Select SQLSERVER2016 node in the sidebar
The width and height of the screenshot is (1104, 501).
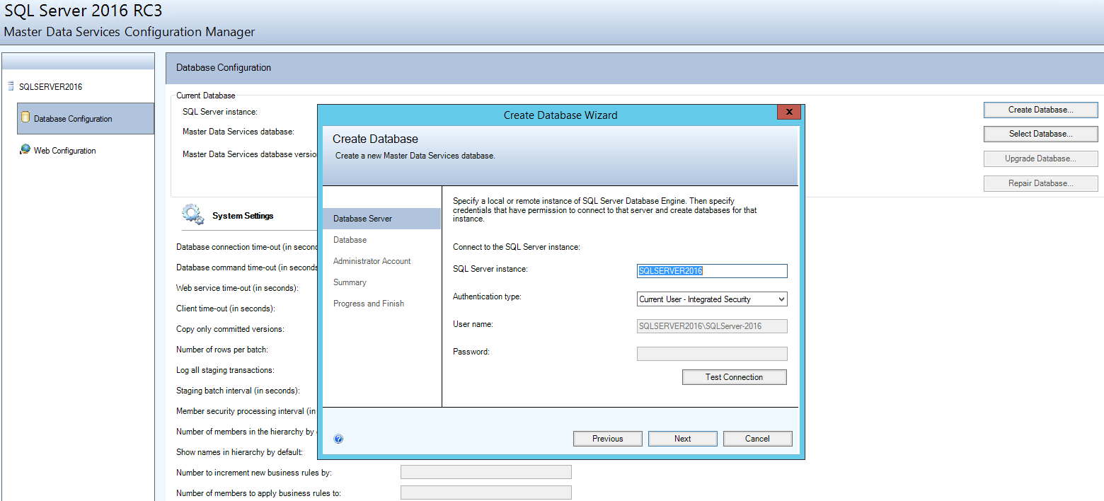coord(51,87)
